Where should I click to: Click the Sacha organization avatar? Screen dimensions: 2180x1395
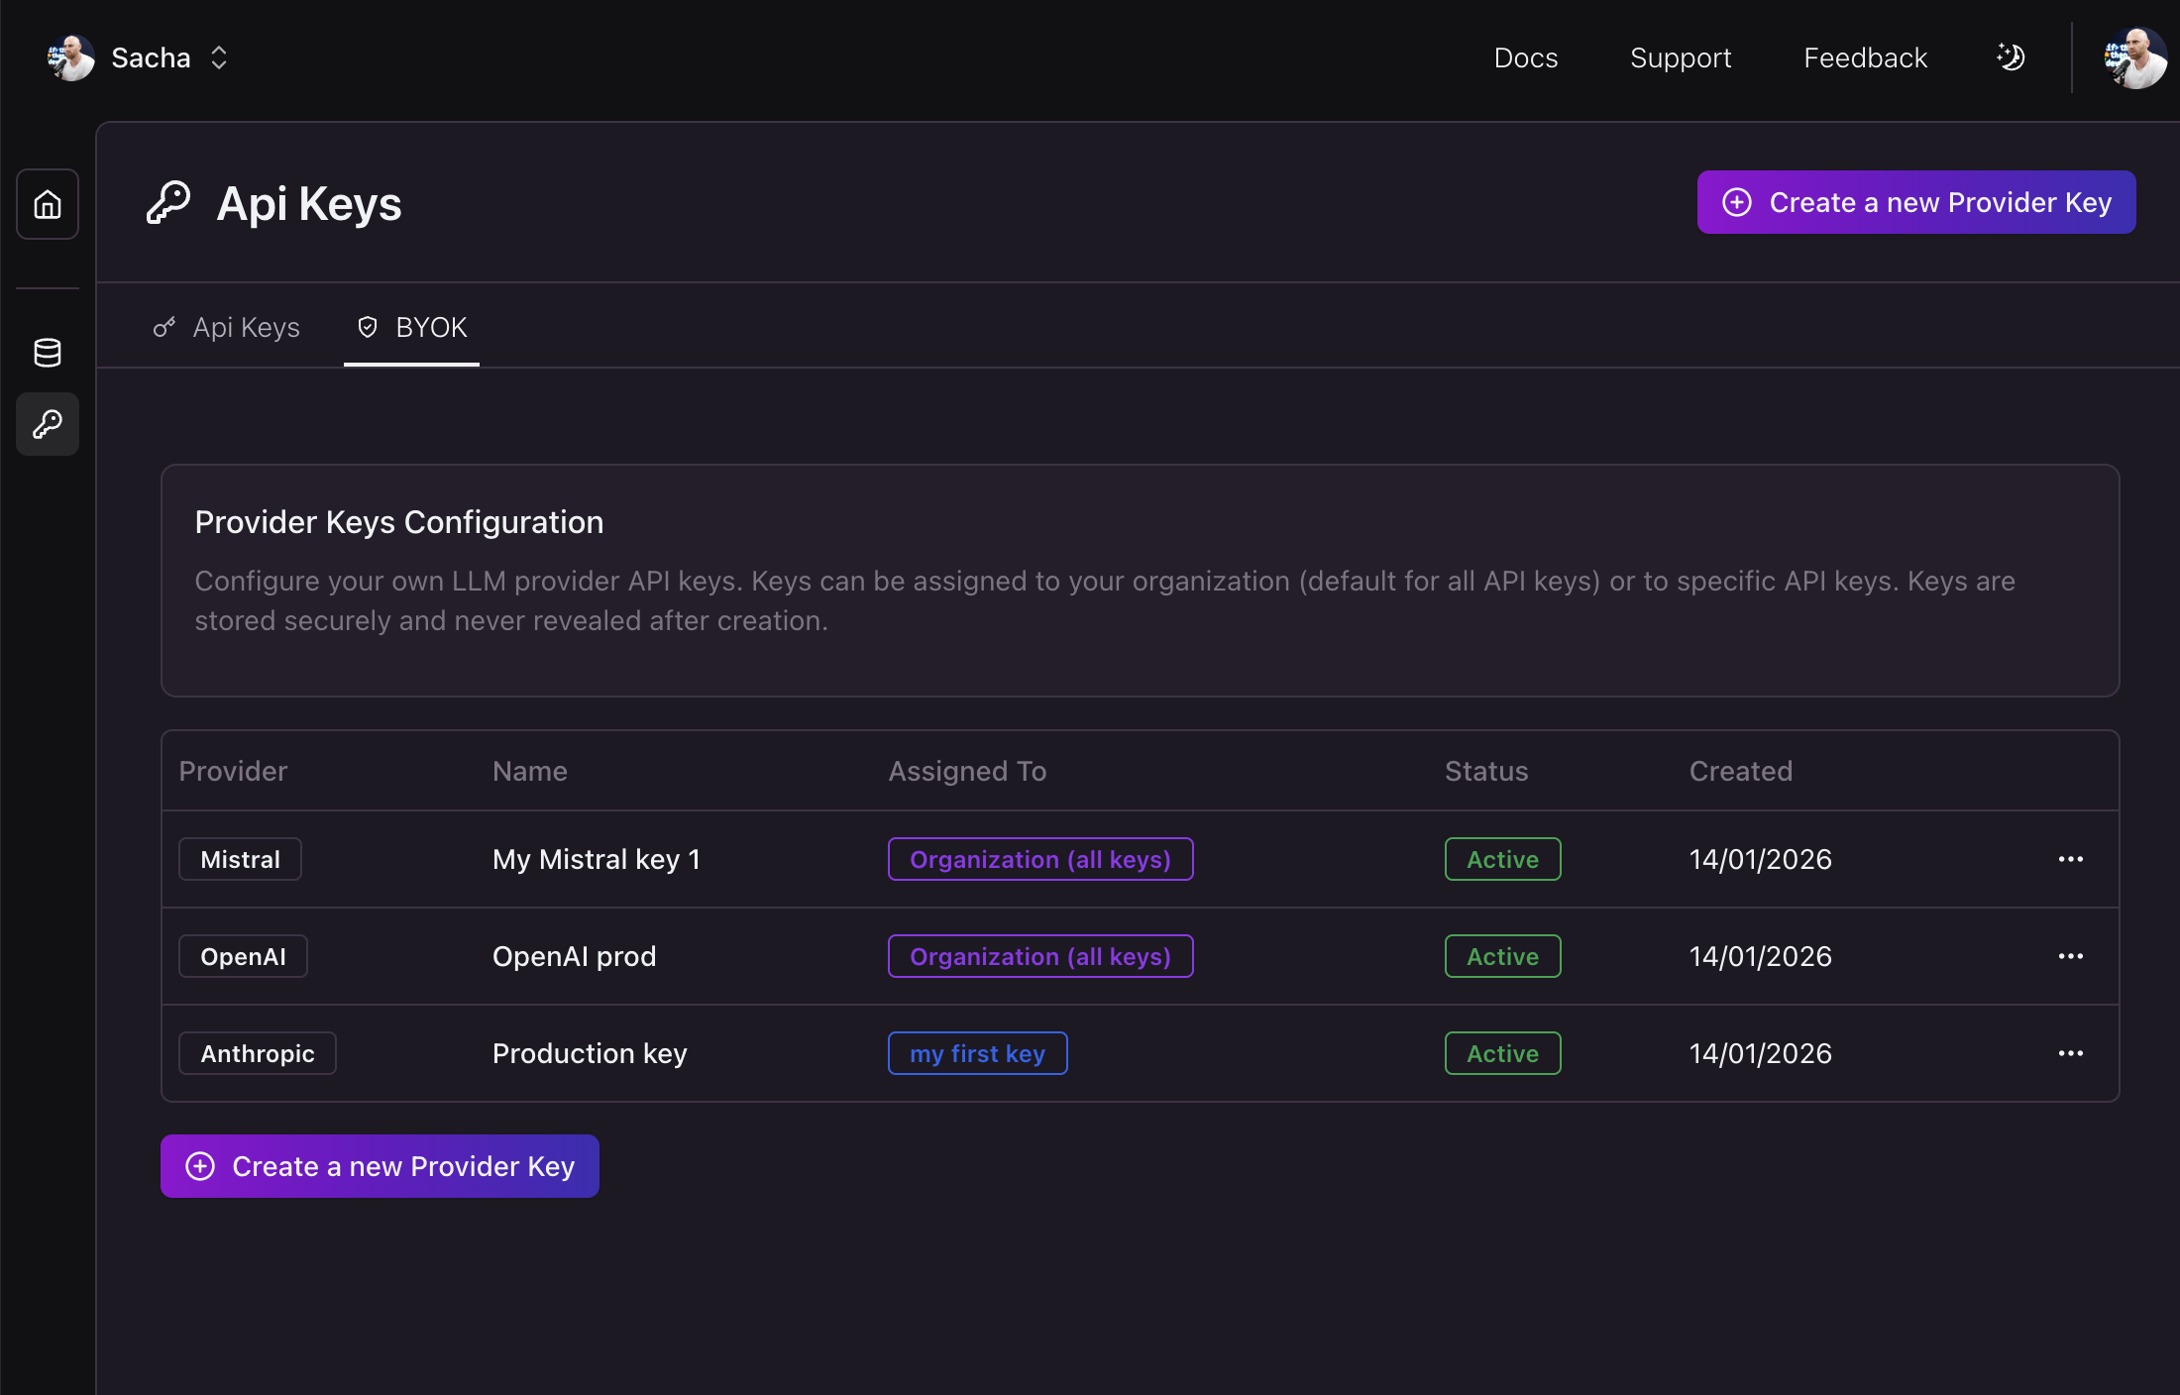(x=71, y=58)
